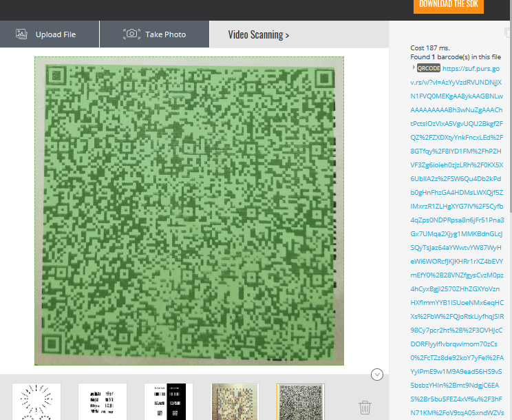Click the upload image icon

click(x=21, y=34)
